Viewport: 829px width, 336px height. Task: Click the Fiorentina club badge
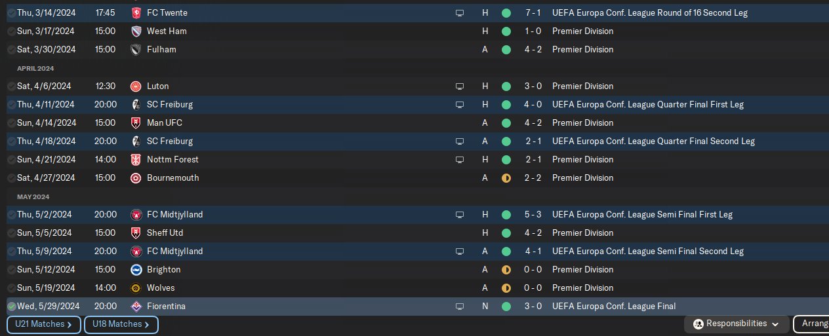[136, 306]
